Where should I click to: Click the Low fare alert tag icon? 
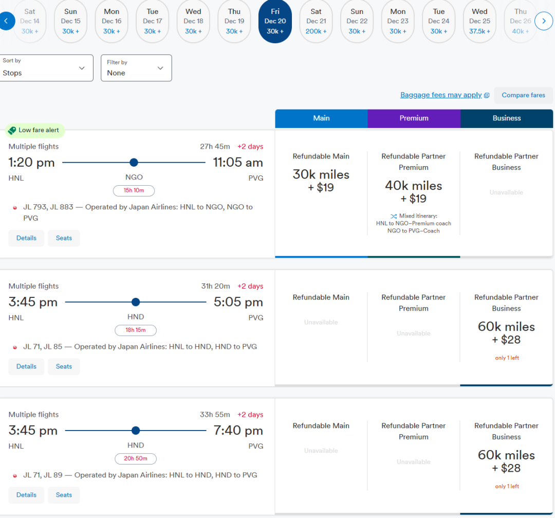12,130
